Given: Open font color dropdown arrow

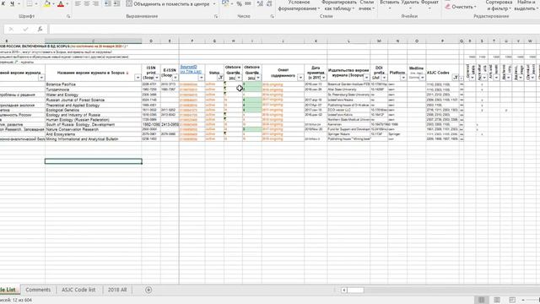Looking at the screenshot, I should click(67, 3).
